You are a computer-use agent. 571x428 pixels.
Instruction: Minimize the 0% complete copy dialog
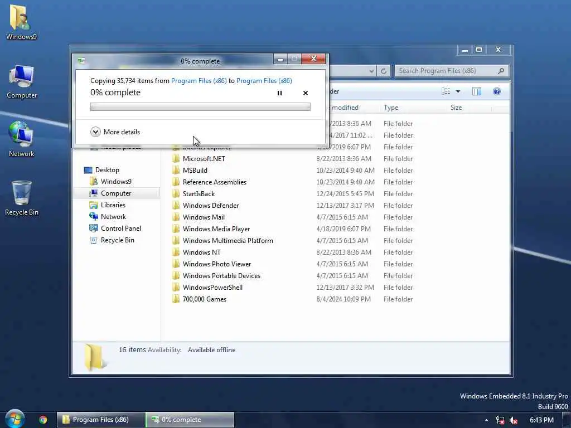click(x=280, y=59)
